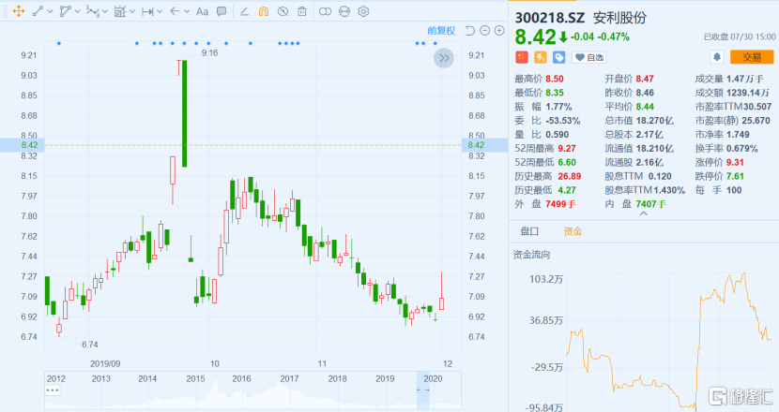Viewport: 779px width, 412px height.
Task: Open dropdown next to arrow annotation tool
Action: (187, 11)
